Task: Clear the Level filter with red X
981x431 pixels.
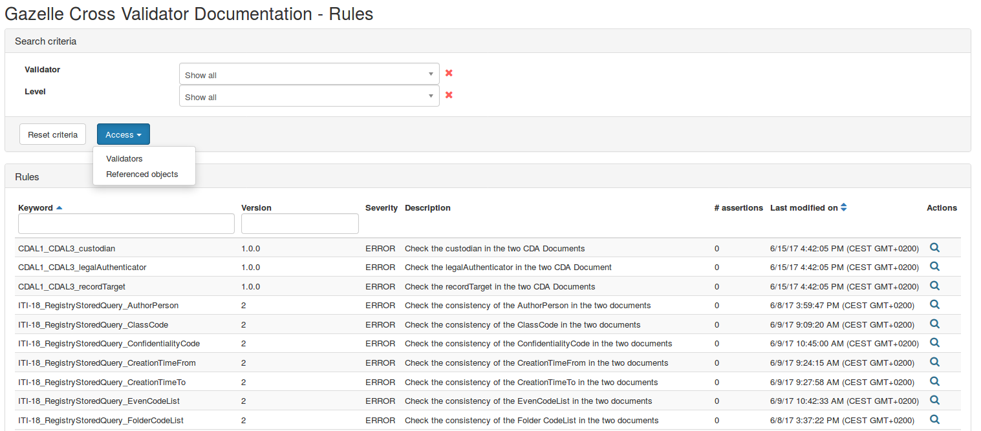Action: 449,95
